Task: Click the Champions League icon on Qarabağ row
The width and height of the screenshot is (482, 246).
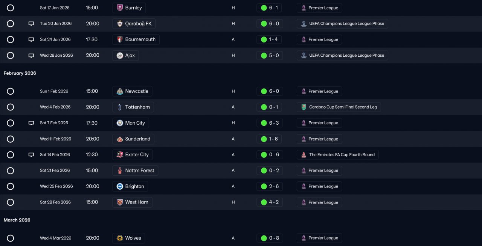Action: 304,24
